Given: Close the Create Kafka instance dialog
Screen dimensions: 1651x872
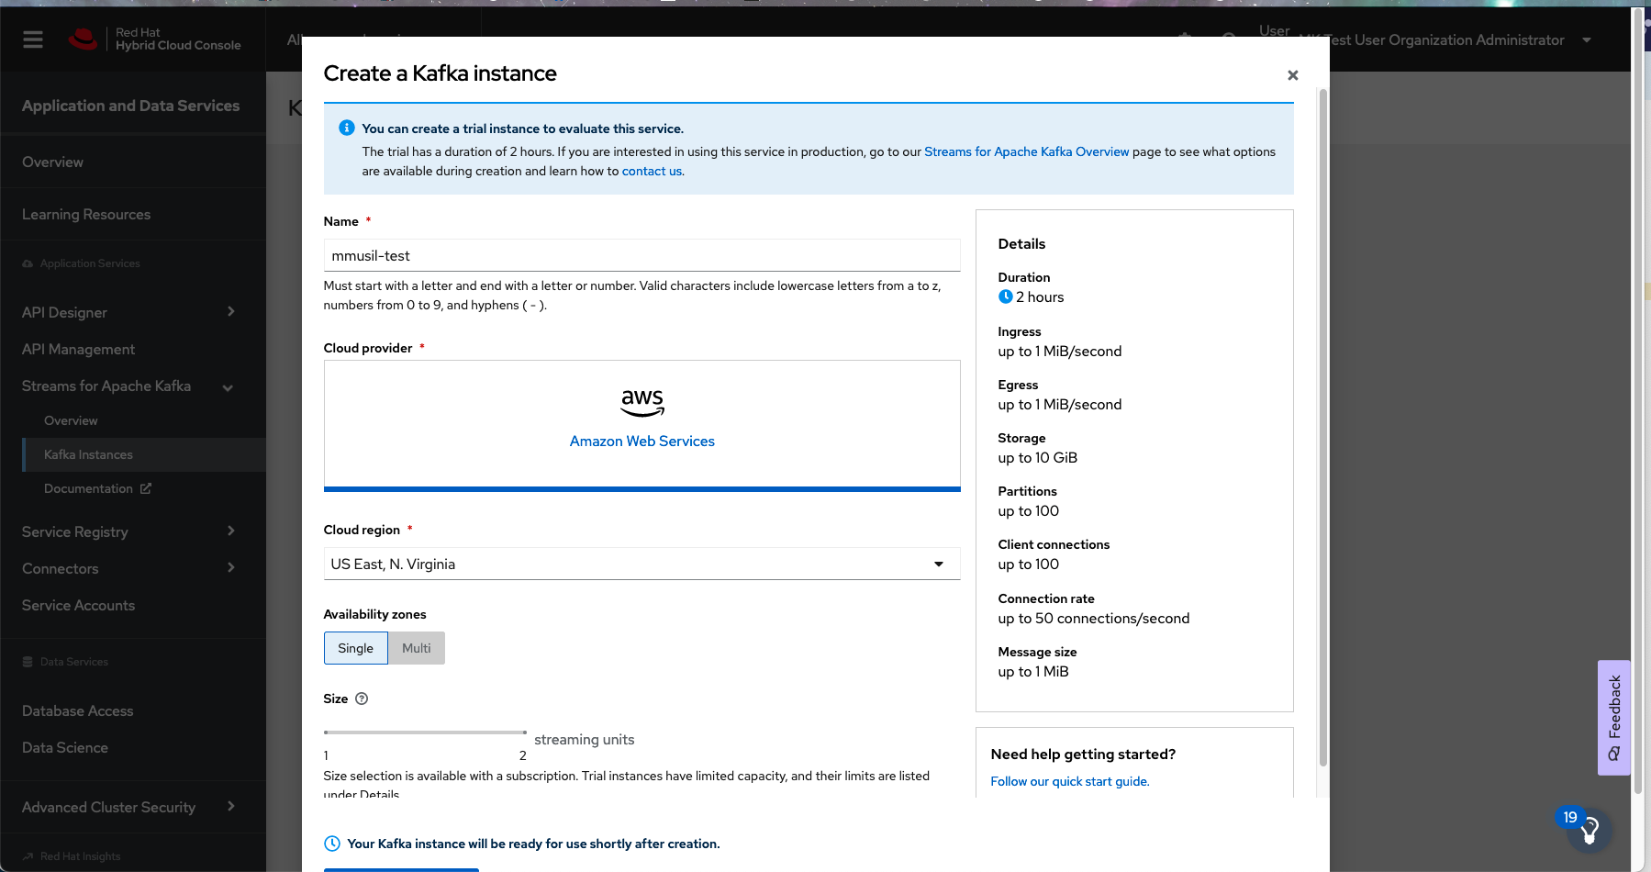Looking at the screenshot, I should point(1292,75).
